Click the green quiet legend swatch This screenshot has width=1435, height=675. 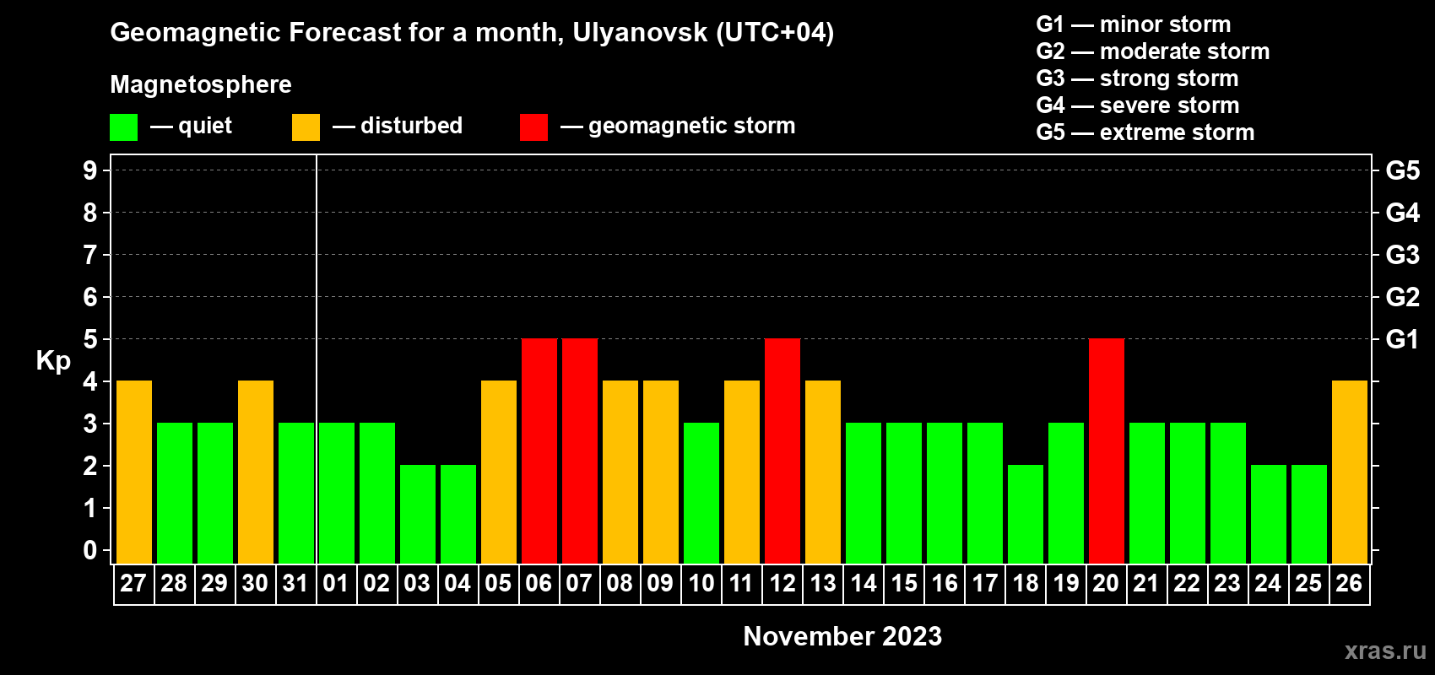(x=123, y=127)
